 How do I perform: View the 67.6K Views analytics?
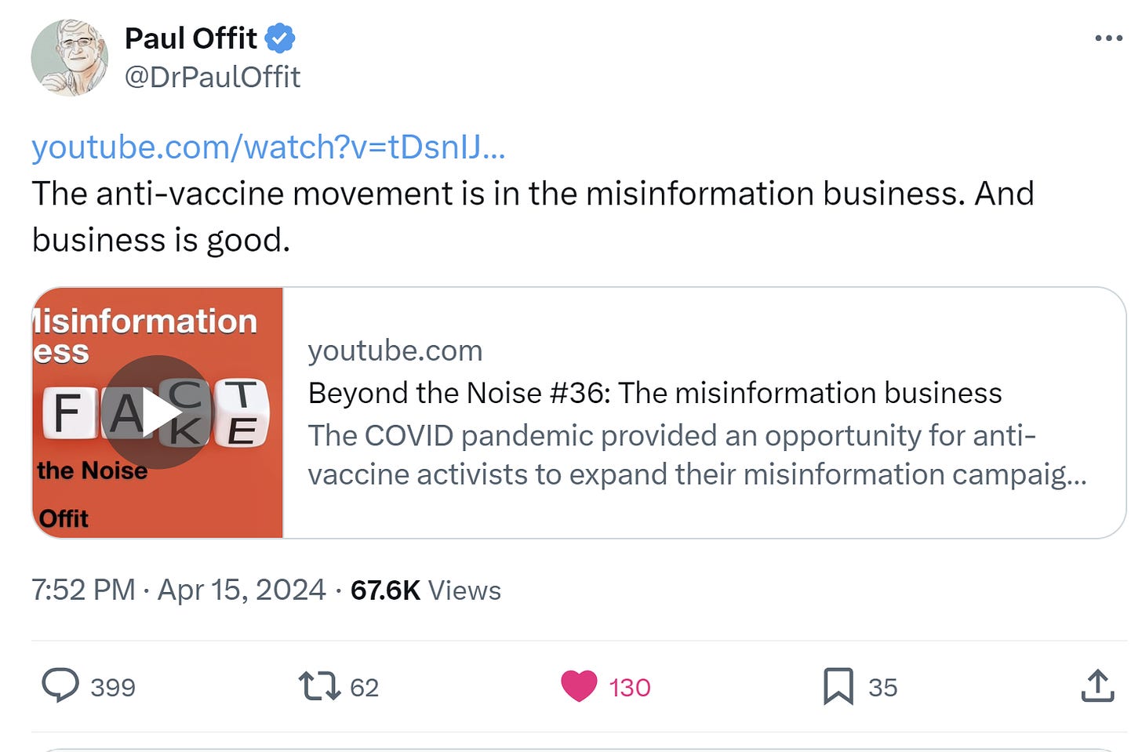click(425, 590)
